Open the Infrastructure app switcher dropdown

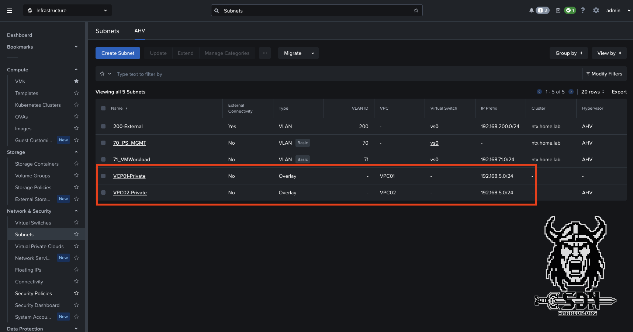pyautogui.click(x=68, y=10)
